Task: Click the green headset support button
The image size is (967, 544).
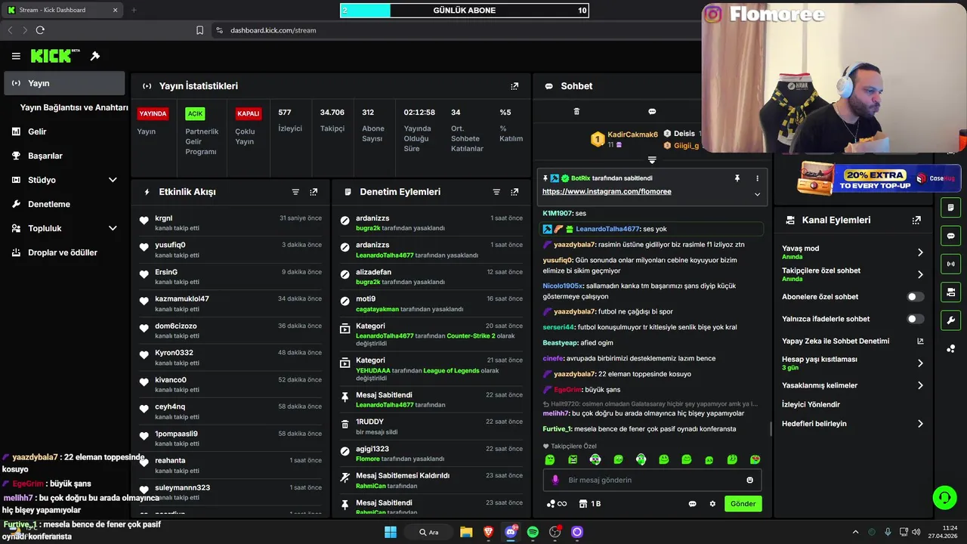Action: (944, 497)
